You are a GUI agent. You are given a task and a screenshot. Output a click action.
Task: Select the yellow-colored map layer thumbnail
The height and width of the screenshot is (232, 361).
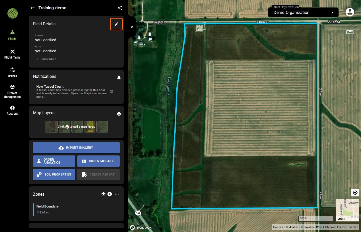click(x=89, y=127)
